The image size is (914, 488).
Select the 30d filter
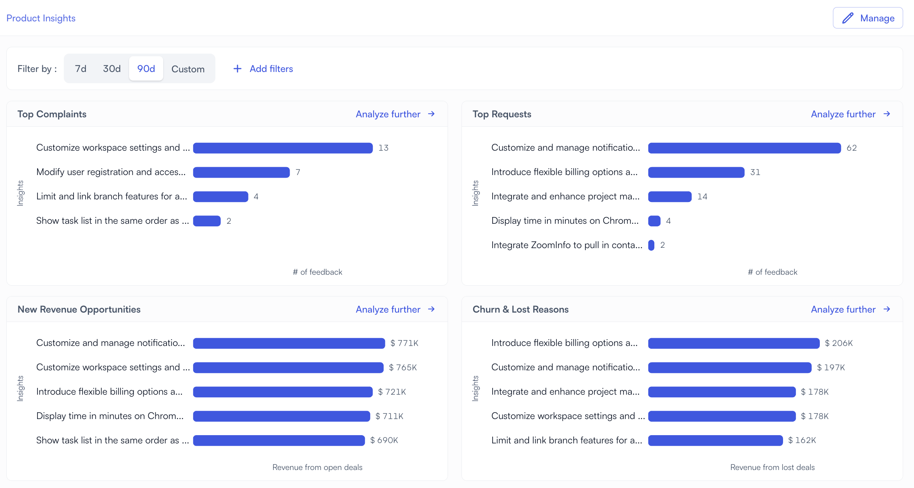coord(112,69)
